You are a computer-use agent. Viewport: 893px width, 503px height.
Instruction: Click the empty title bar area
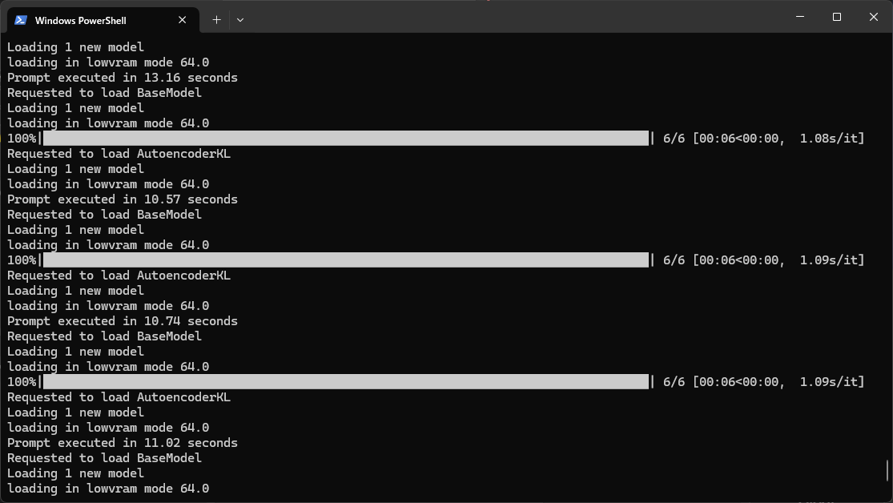coord(513,17)
